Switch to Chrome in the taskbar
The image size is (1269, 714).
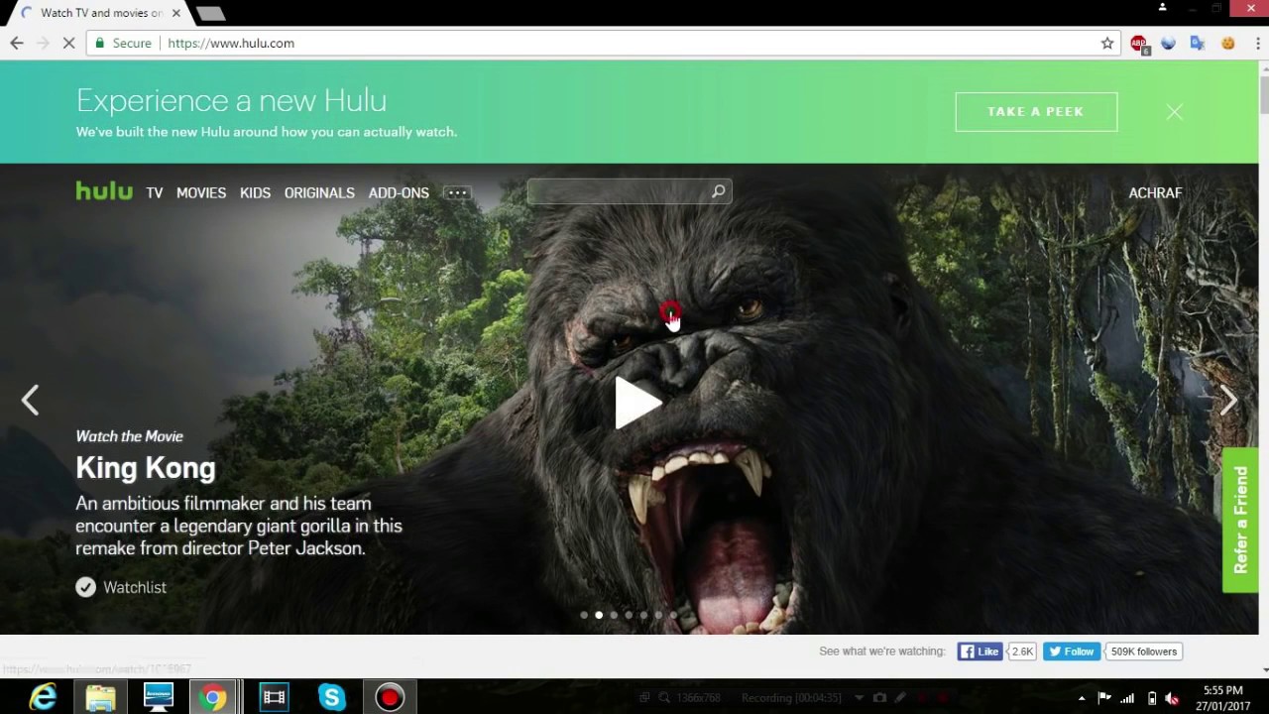[x=212, y=697]
